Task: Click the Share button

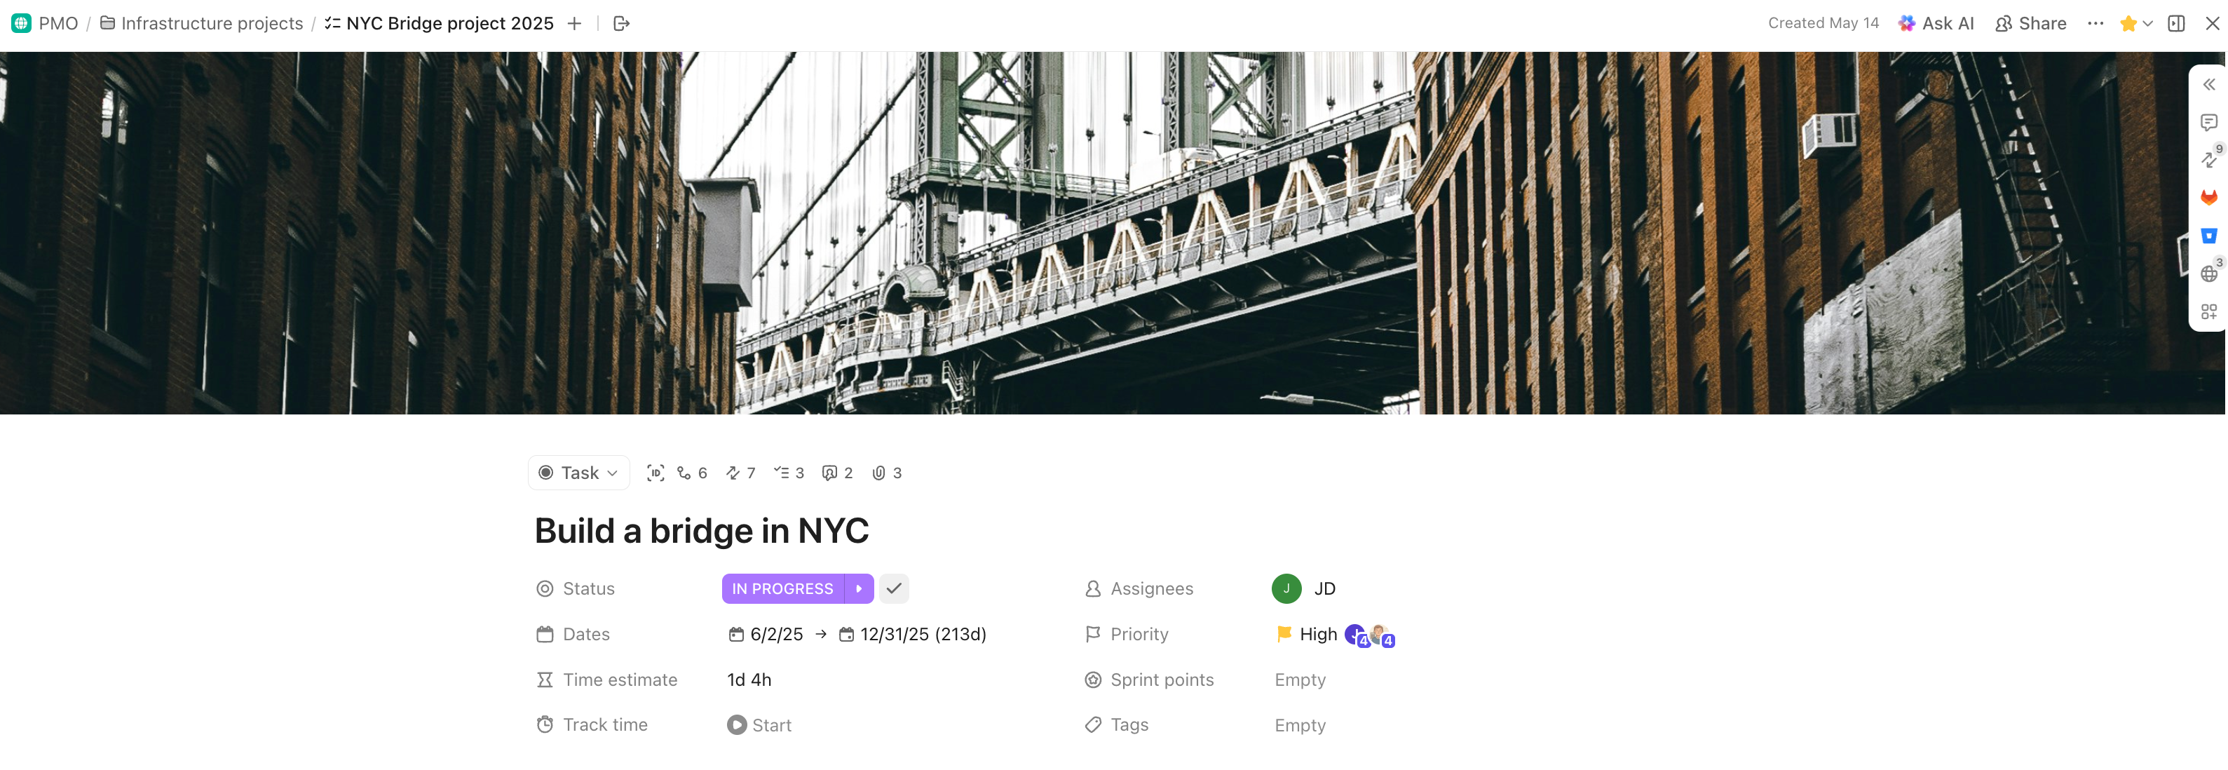Action: pos(2031,23)
